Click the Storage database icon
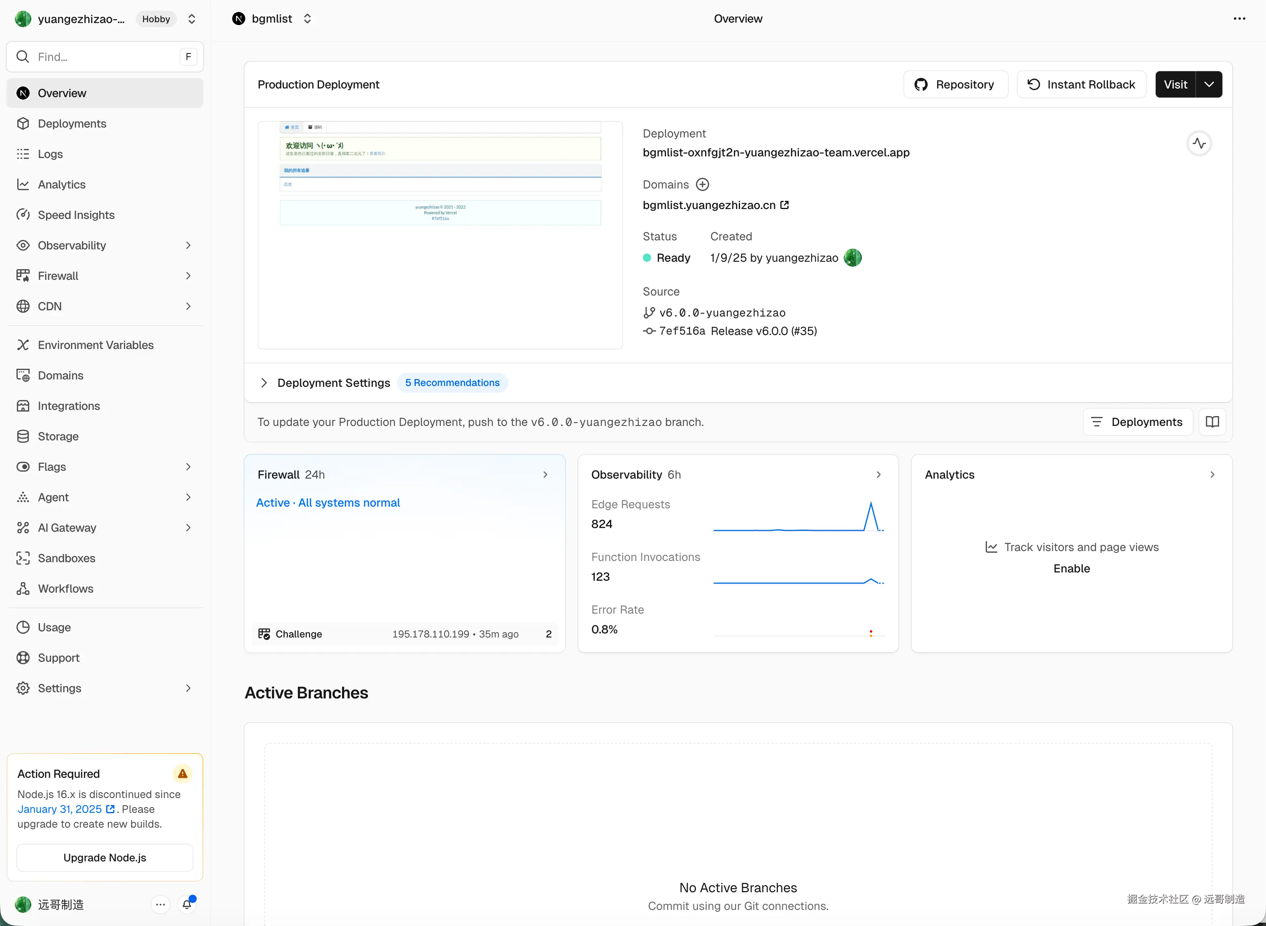 pos(23,436)
